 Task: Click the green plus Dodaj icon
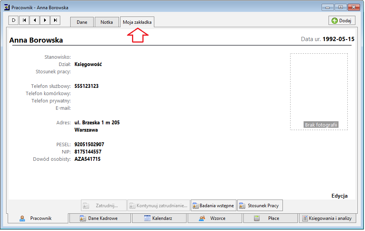[x=335, y=21]
